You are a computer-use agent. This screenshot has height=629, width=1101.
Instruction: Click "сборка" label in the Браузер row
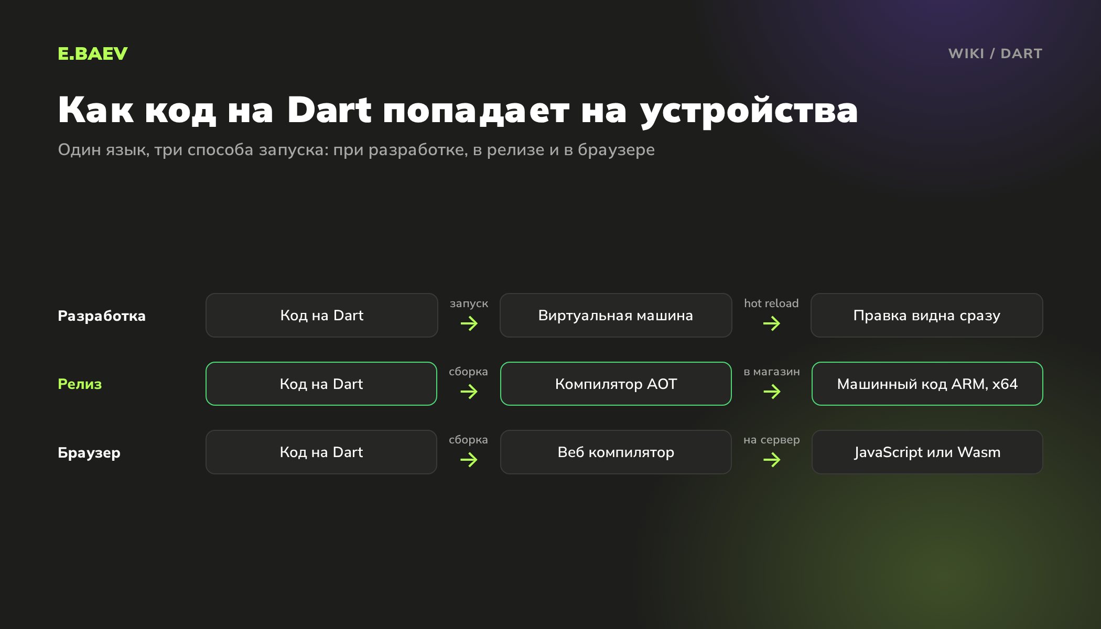click(468, 440)
